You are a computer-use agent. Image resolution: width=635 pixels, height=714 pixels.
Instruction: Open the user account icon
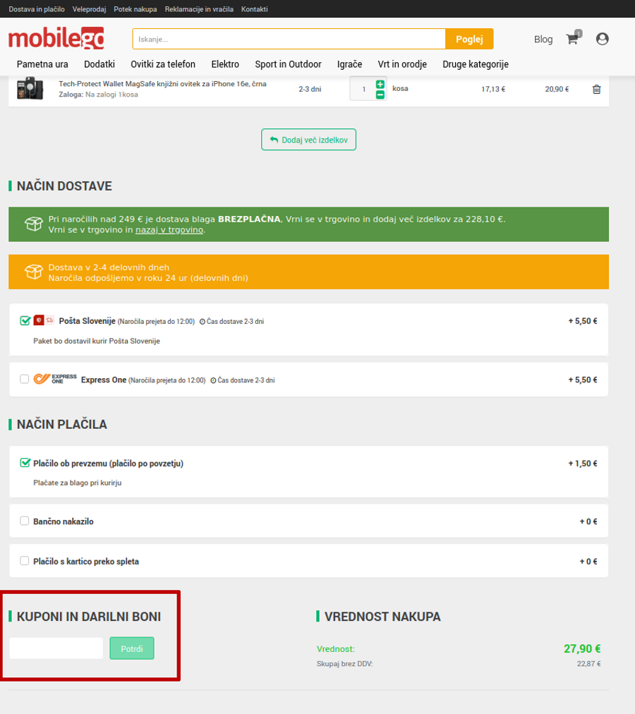tap(602, 40)
